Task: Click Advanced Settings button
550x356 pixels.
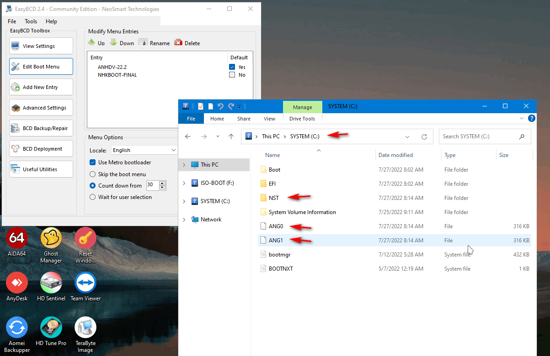Action: pyautogui.click(x=41, y=108)
